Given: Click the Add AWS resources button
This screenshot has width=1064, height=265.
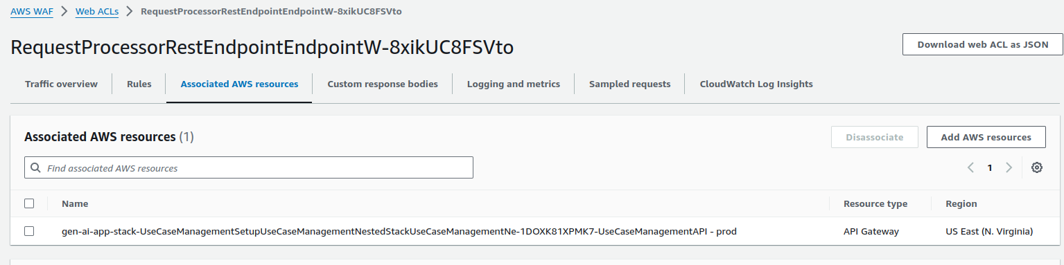Looking at the screenshot, I should 986,137.
